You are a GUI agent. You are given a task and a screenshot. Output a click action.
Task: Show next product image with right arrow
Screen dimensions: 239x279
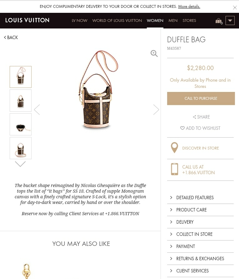tap(156, 109)
